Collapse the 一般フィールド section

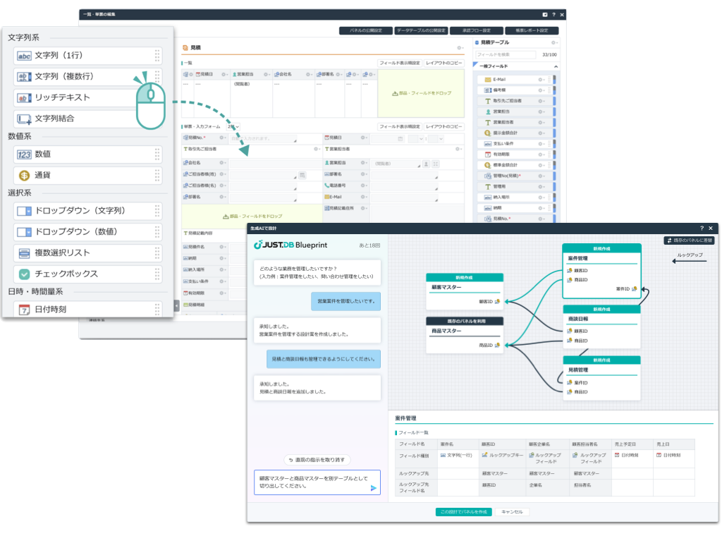coord(555,66)
